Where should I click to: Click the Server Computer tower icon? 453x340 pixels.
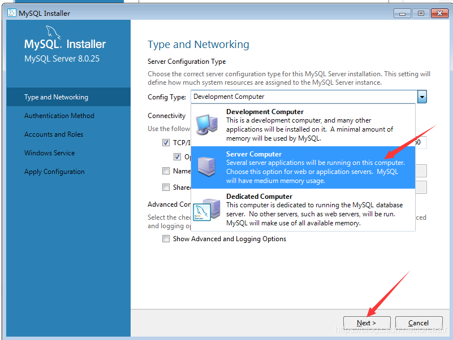tap(206, 167)
